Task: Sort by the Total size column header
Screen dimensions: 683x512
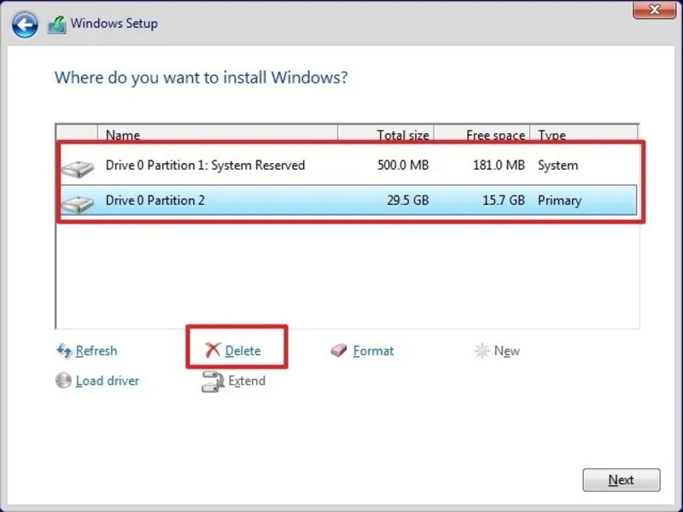Action: pos(402,135)
